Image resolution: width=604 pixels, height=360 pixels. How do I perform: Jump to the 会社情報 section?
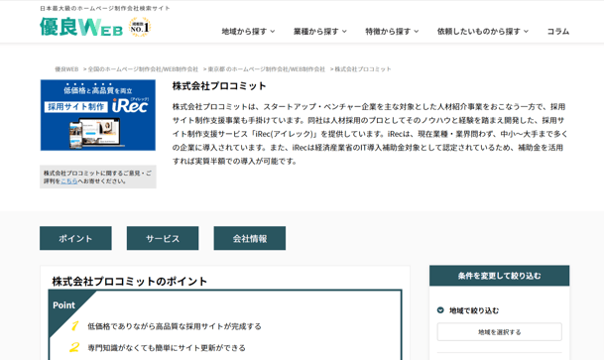click(250, 238)
